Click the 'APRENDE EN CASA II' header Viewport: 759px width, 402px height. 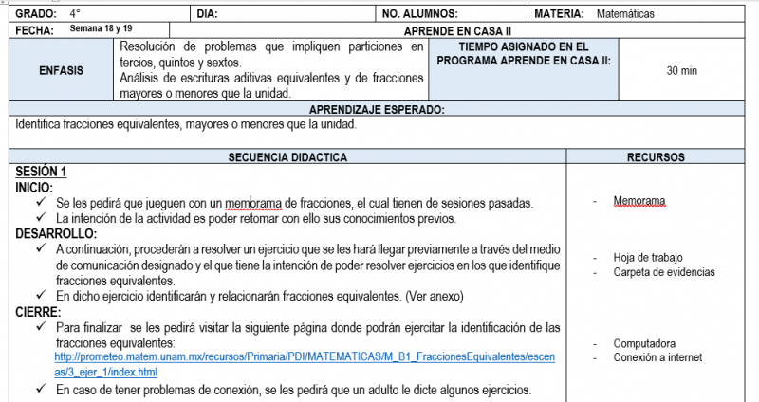click(x=457, y=31)
